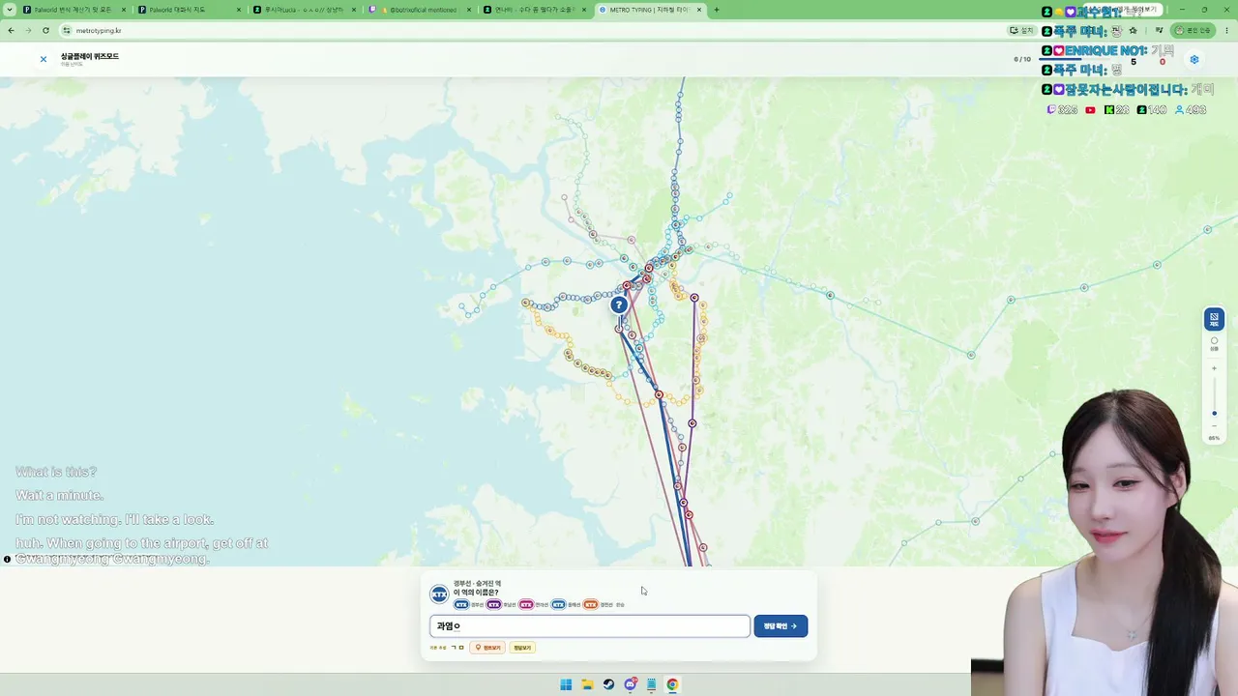Open File Explorer from taskbar
Screen dimensions: 1238x696
[587, 684]
